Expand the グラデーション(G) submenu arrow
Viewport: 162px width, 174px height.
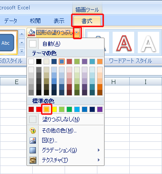click(x=99, y=150)
